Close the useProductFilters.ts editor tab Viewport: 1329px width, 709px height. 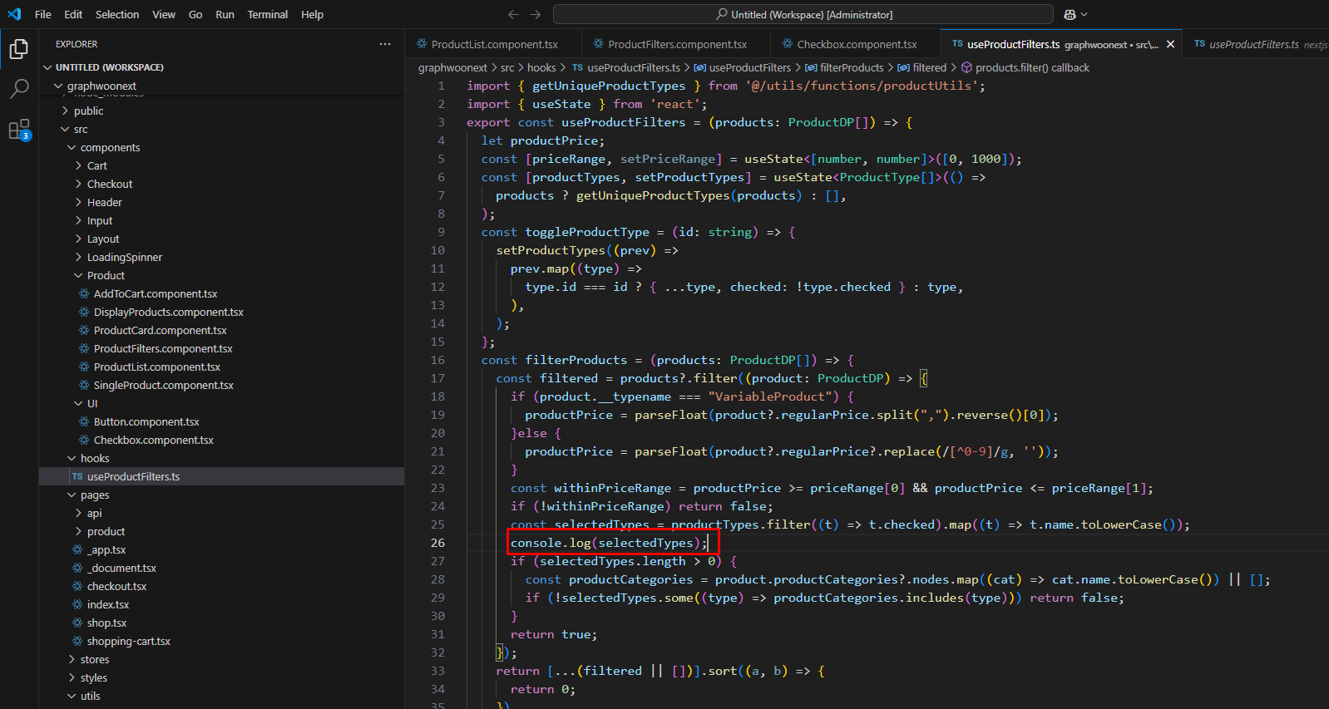click(1171, 44)
